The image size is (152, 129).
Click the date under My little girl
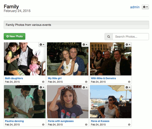55,82
